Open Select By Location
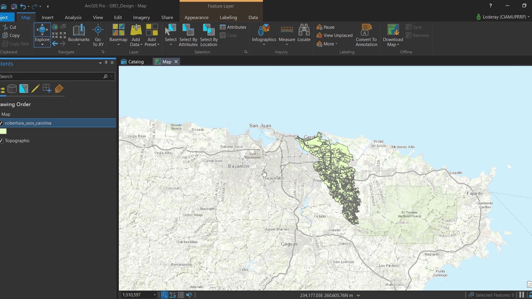 point(209,35)
